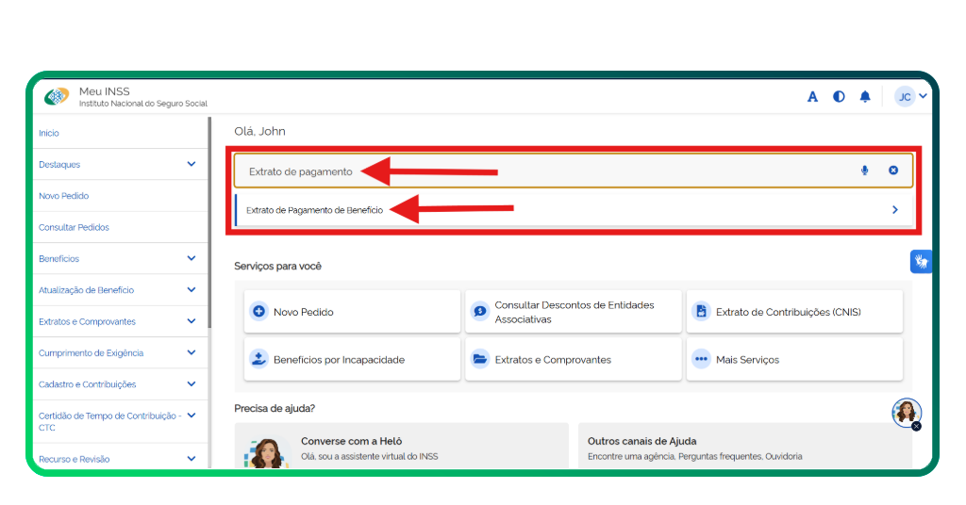Open result via right chevron arrow
Image resolution: width=966 pixels, height=505 pixels.
pos(894,210)
